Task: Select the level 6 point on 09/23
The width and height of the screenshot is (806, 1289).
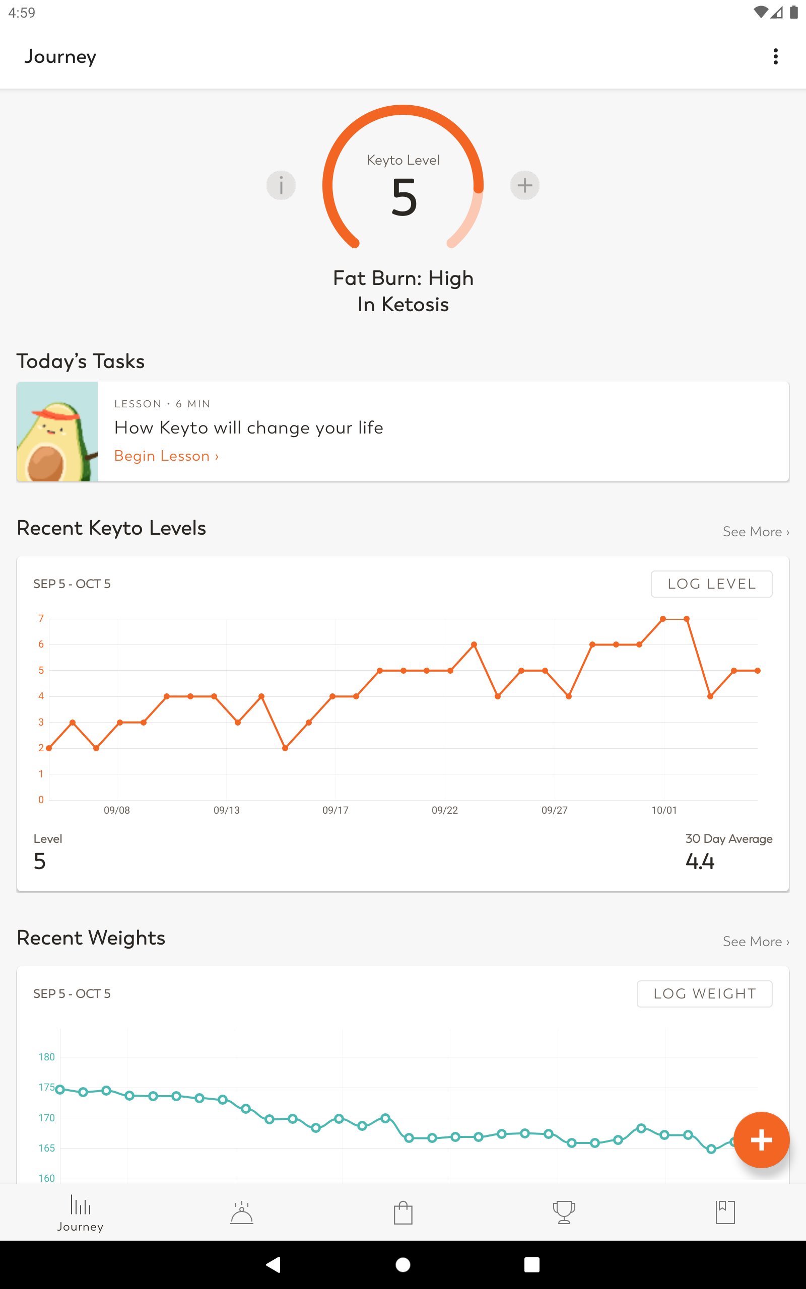Action: [474, 644]
